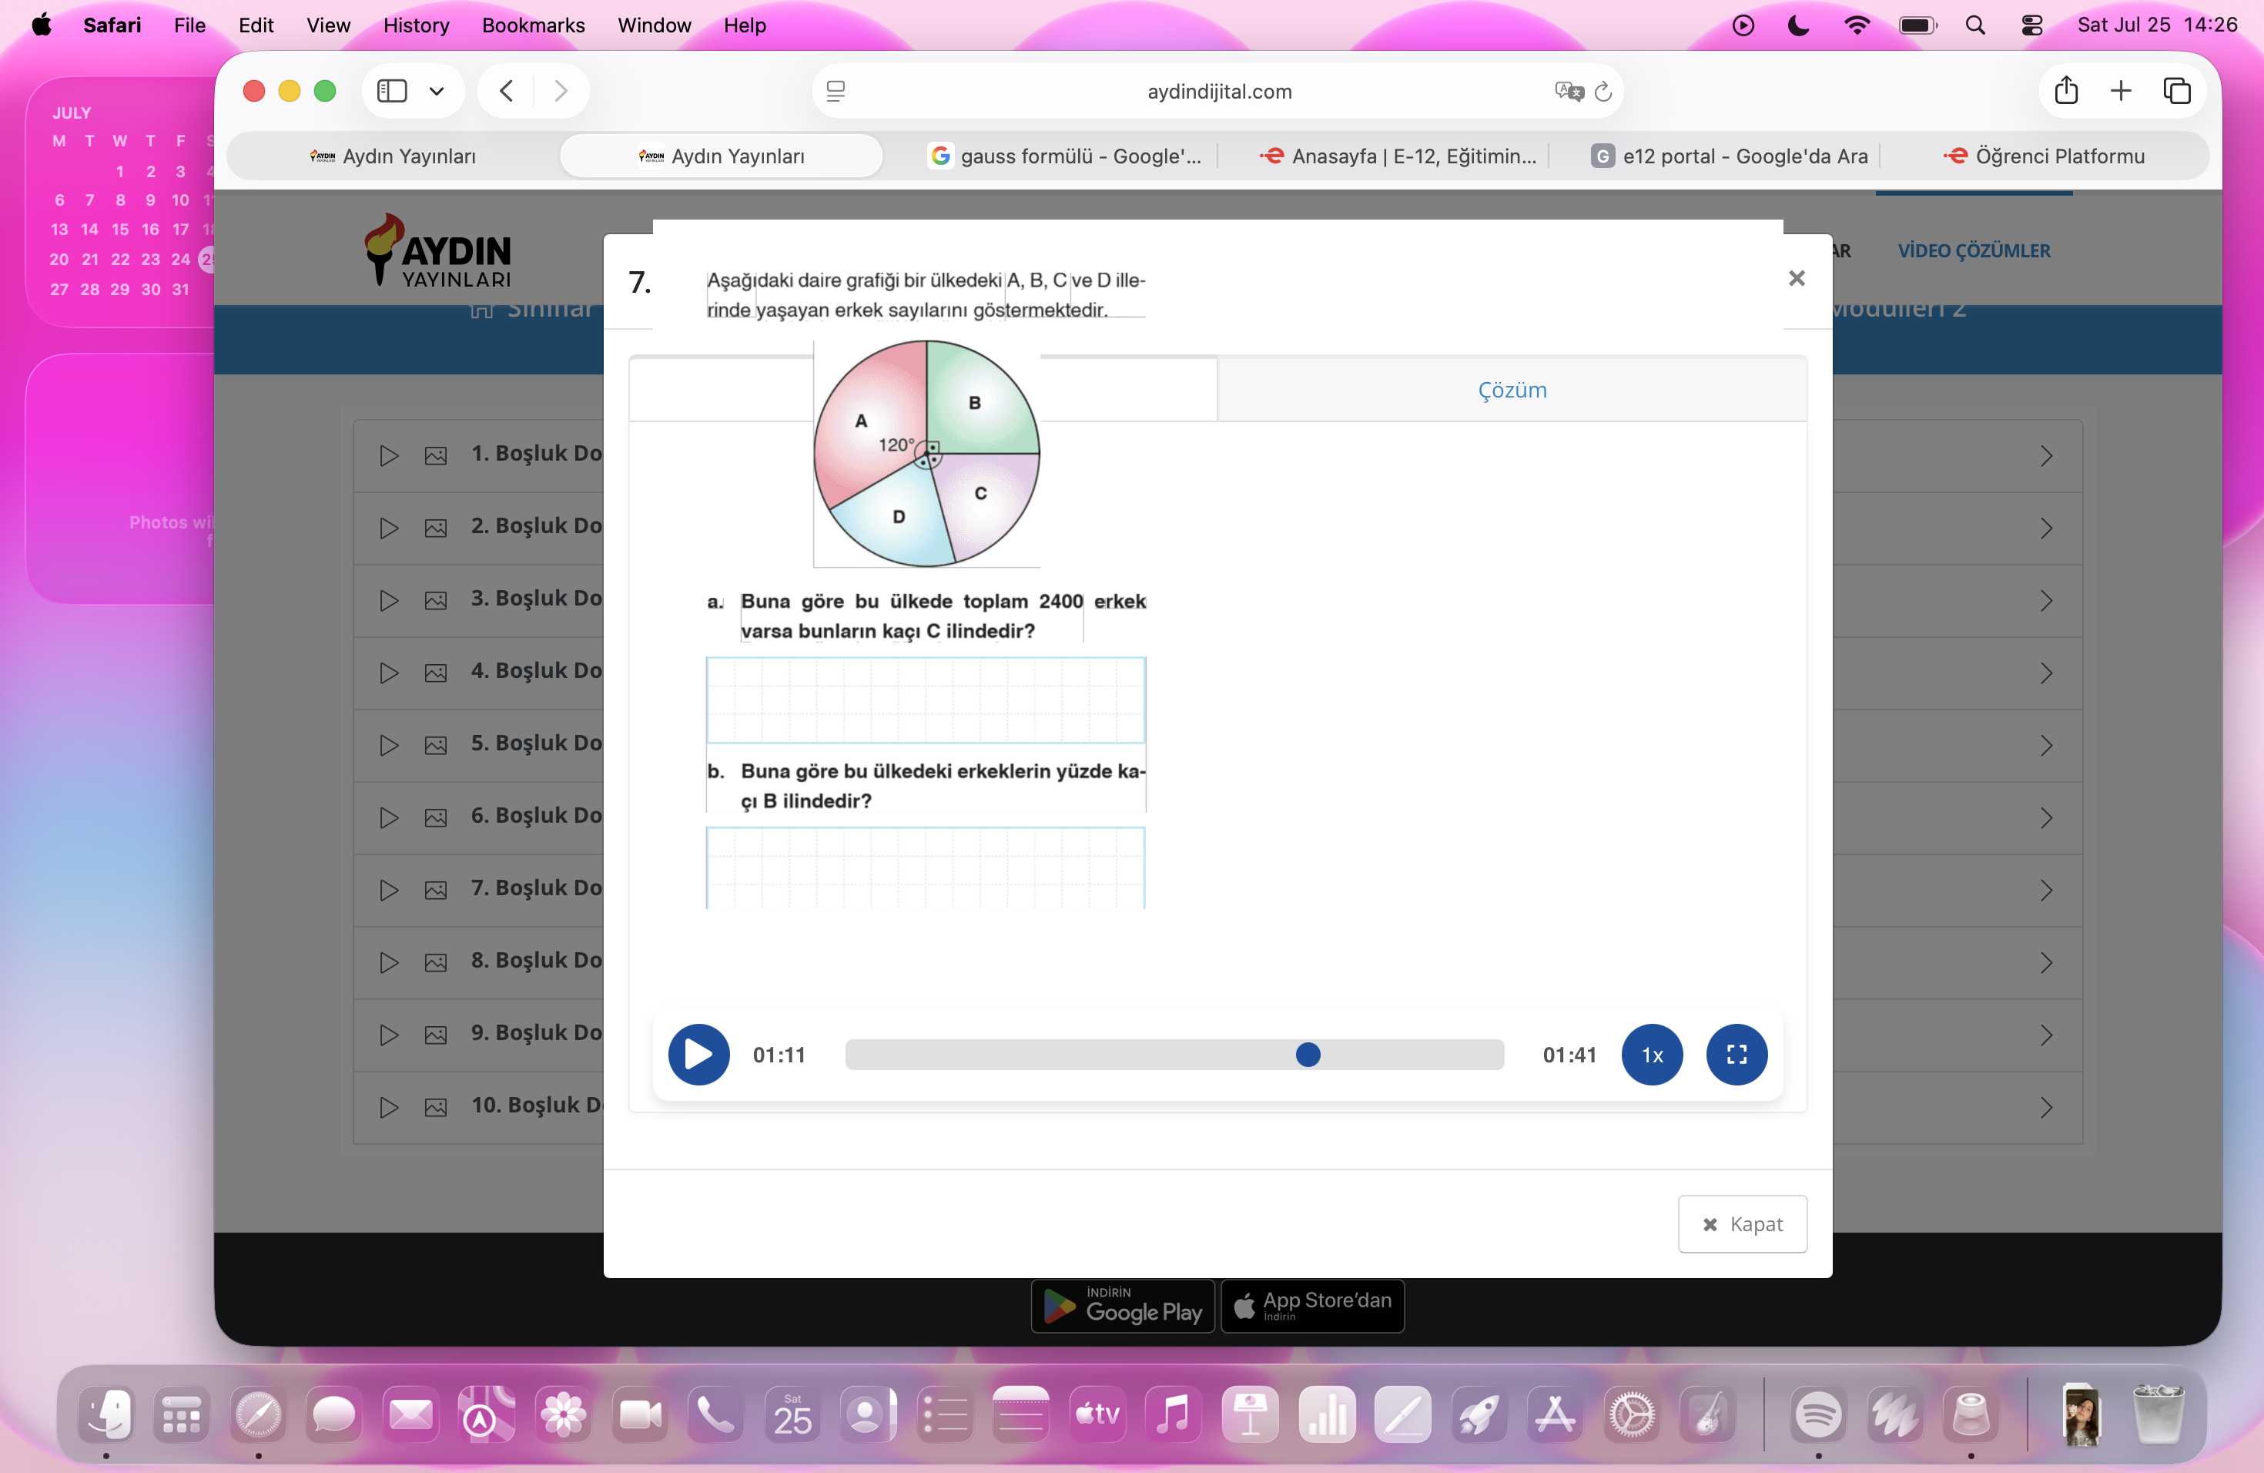Image resolution: width=2264 pixels, height=1473 pixels.
Task: Open the sidebar dropdown arrow
Action: pos(437,92)
